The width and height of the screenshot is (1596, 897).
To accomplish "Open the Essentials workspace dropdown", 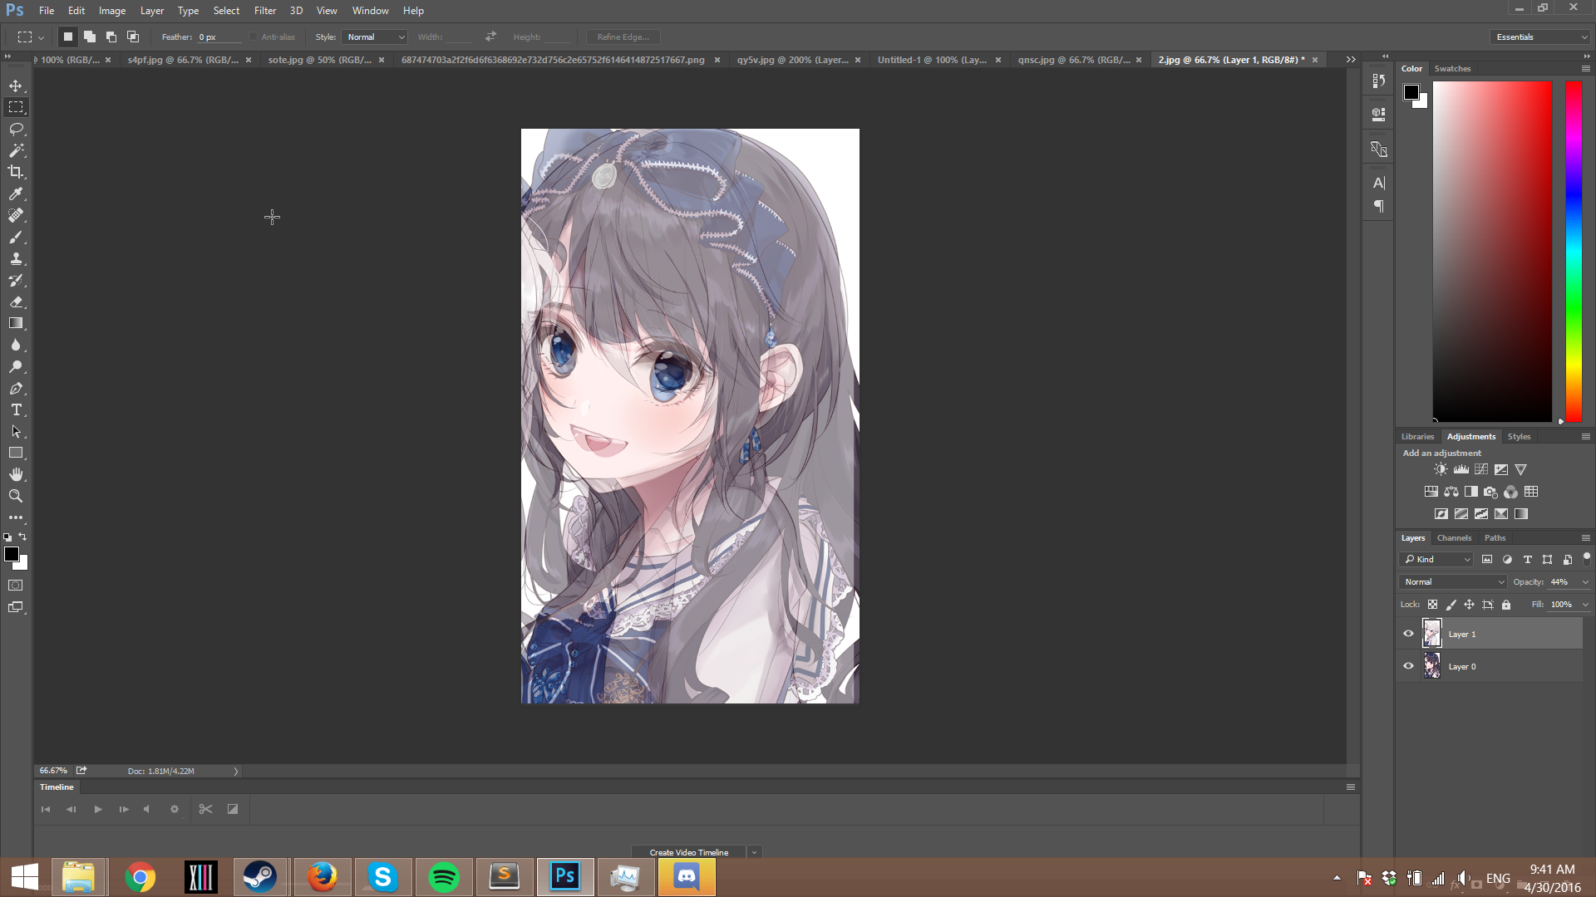I will [x=1540, y=37].
